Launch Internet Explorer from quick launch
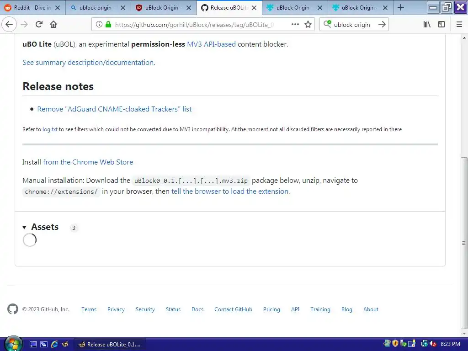The image size is (468, 351). (54, 345)
